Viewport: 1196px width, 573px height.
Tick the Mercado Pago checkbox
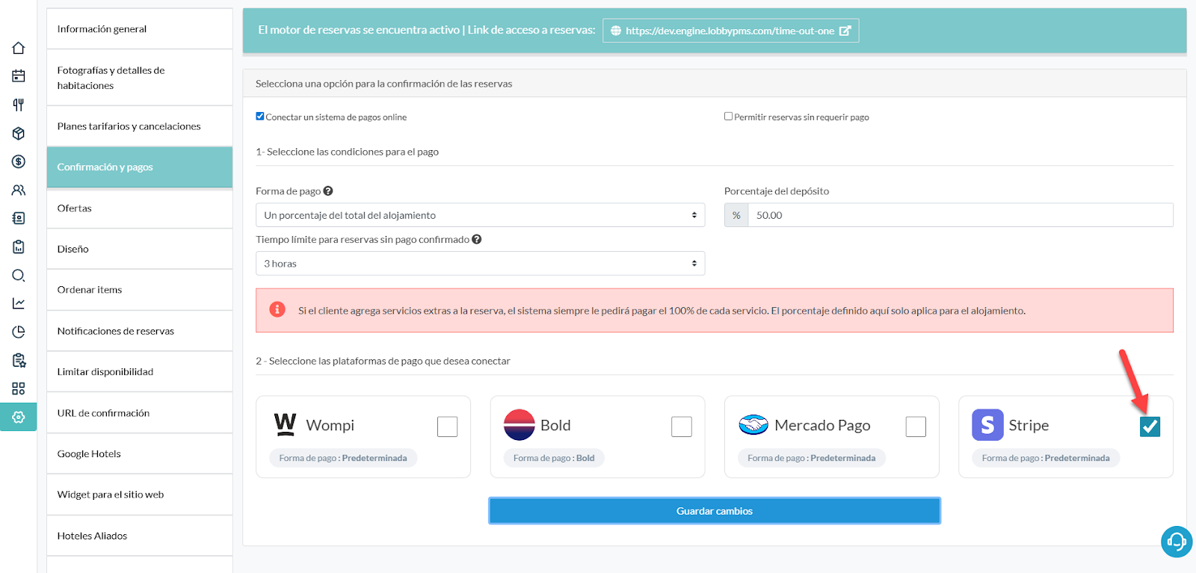pos(916,427)
